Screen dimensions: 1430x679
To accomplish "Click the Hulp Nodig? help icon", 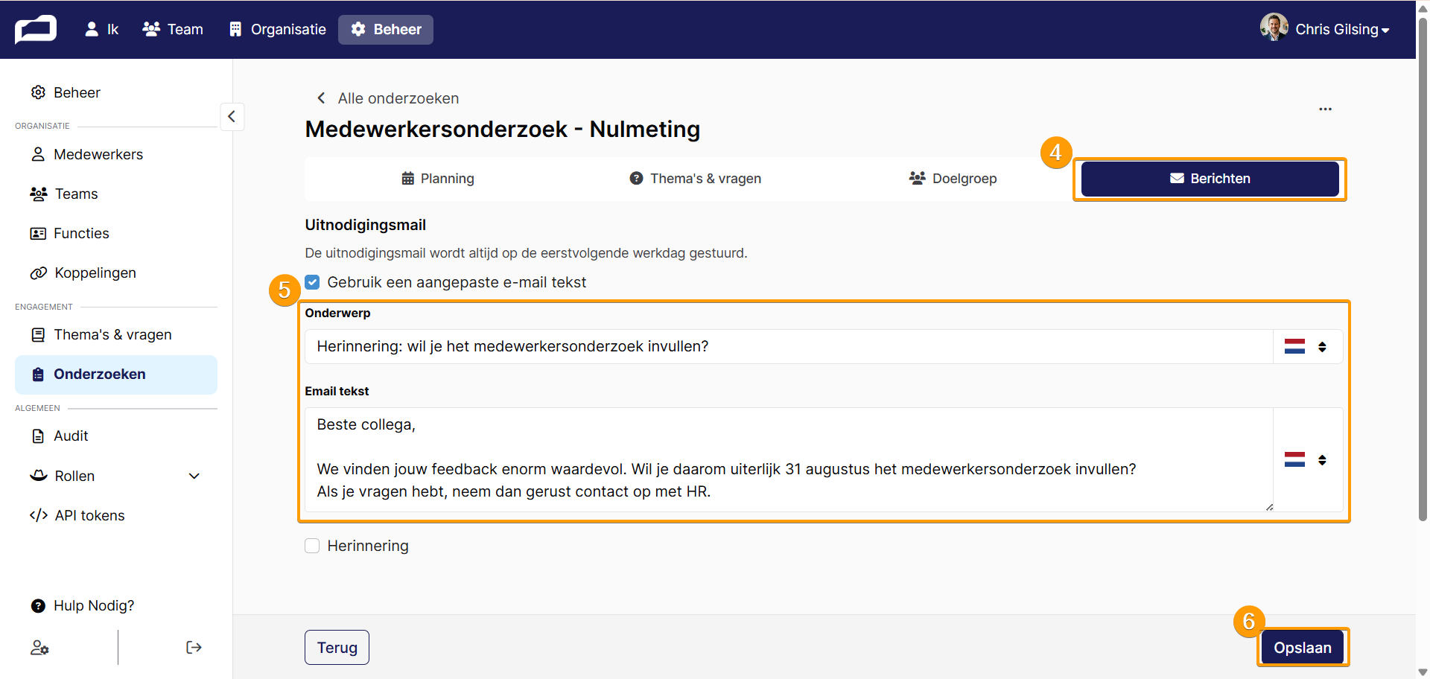I will 38,605.
